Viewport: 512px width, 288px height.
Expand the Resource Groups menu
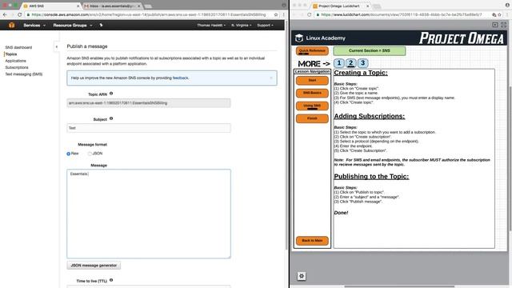(x=73, y=25)
